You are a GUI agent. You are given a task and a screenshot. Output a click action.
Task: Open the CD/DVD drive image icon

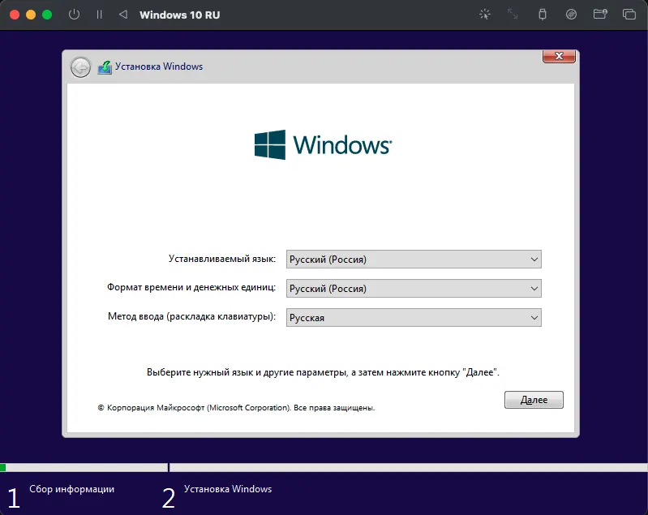click(x=571, y=15)
